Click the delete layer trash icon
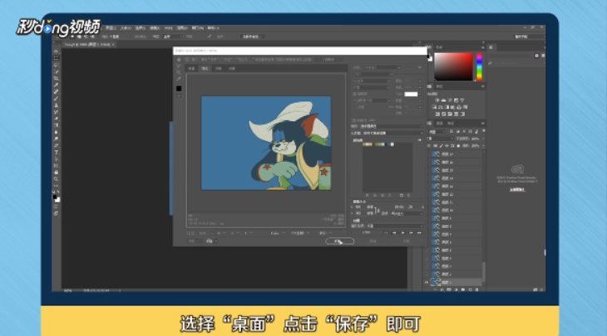Screen dimensions: 607x336 click(x=476, y=290)
